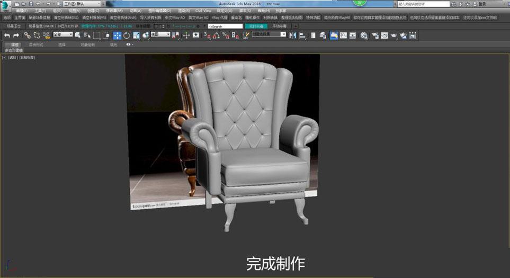Toggle the Scene Explorer

click(x=313, y=35)
